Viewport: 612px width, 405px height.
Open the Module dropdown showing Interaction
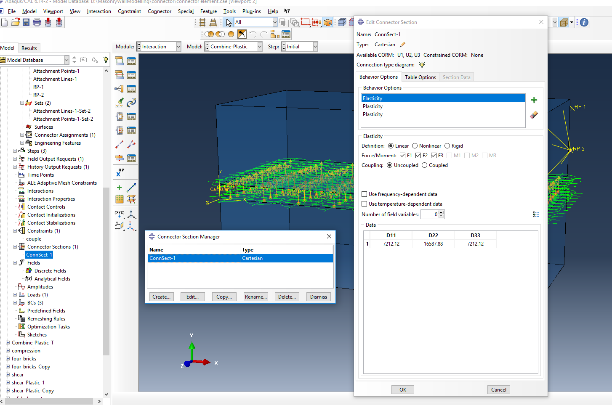tap(178, 47)
